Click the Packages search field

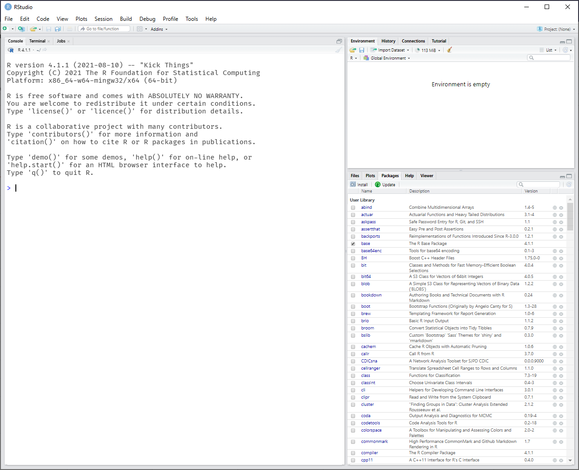coord(538,184)
